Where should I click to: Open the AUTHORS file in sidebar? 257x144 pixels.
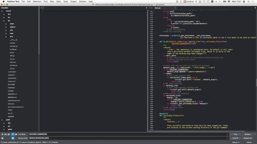(11, 84)
